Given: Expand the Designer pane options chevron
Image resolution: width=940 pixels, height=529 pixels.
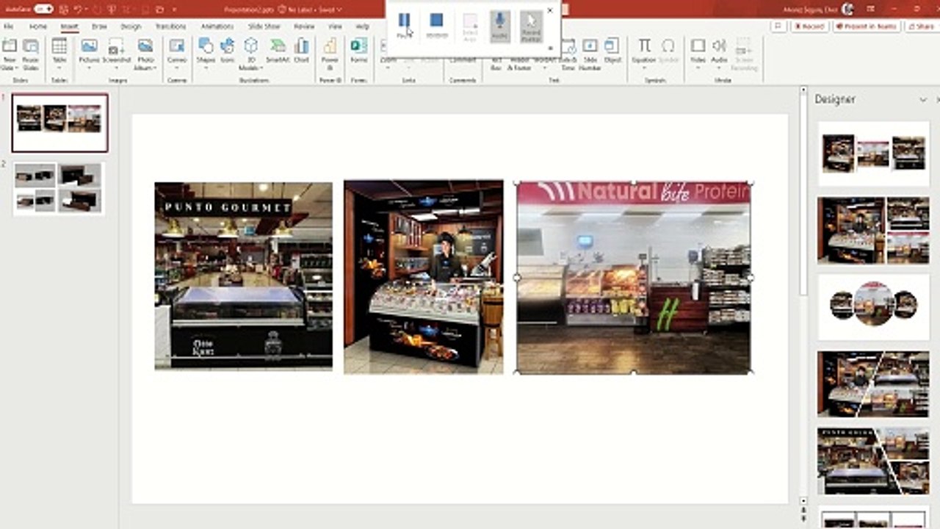Looking at the screenshot, I should pos(923,99).
